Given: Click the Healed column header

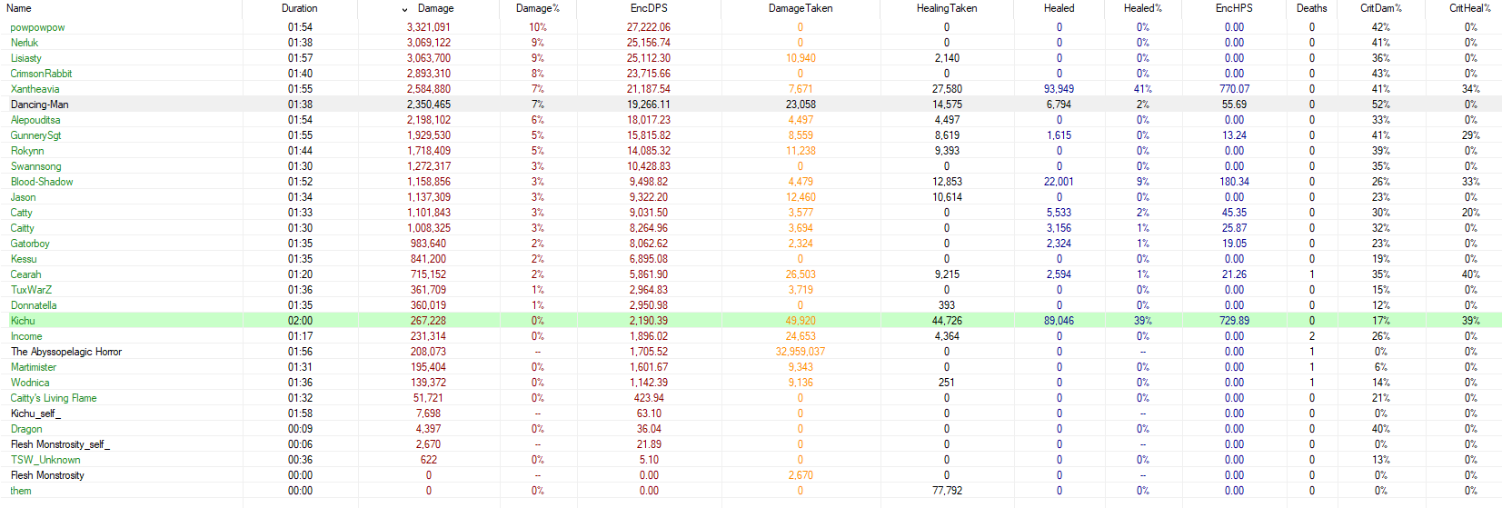Looking at the screenshot, I should tap(1059, 8).
